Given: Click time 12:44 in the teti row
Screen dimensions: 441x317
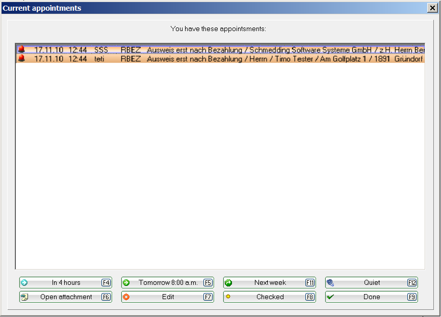Looking at the screenshot, I should pos(77,59).
